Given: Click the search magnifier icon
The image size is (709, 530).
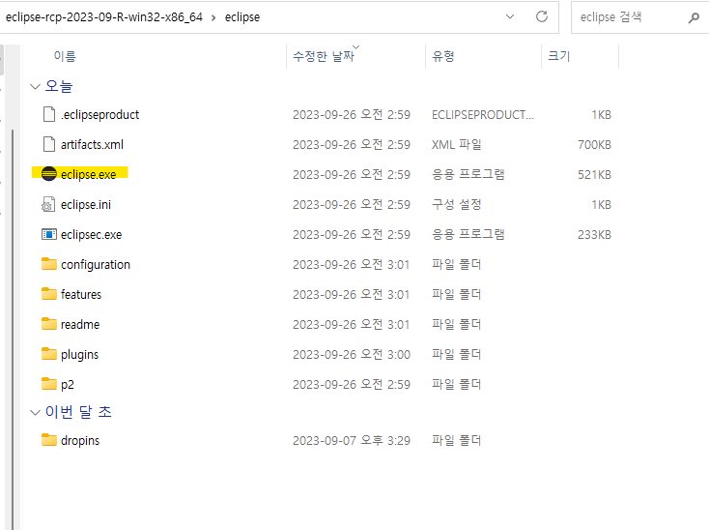Looking at the screenshot, I should pyautogui.click(x=694, y=17).
